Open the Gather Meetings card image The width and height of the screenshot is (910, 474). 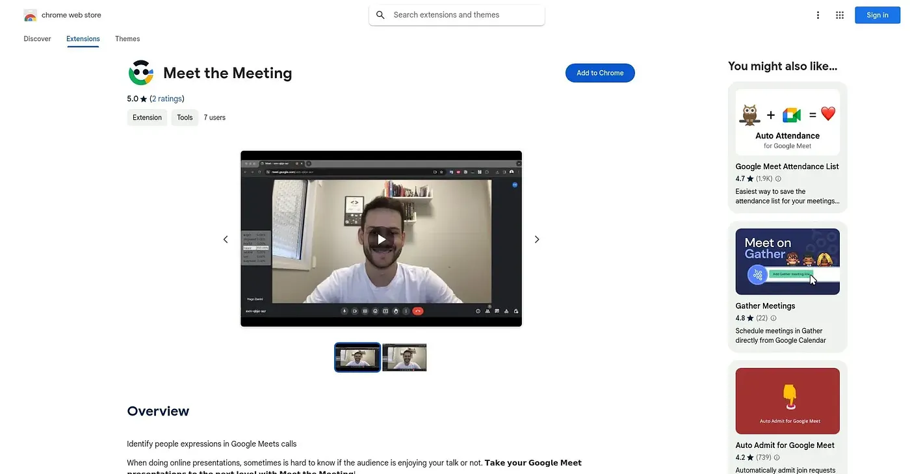coord(788,261)
